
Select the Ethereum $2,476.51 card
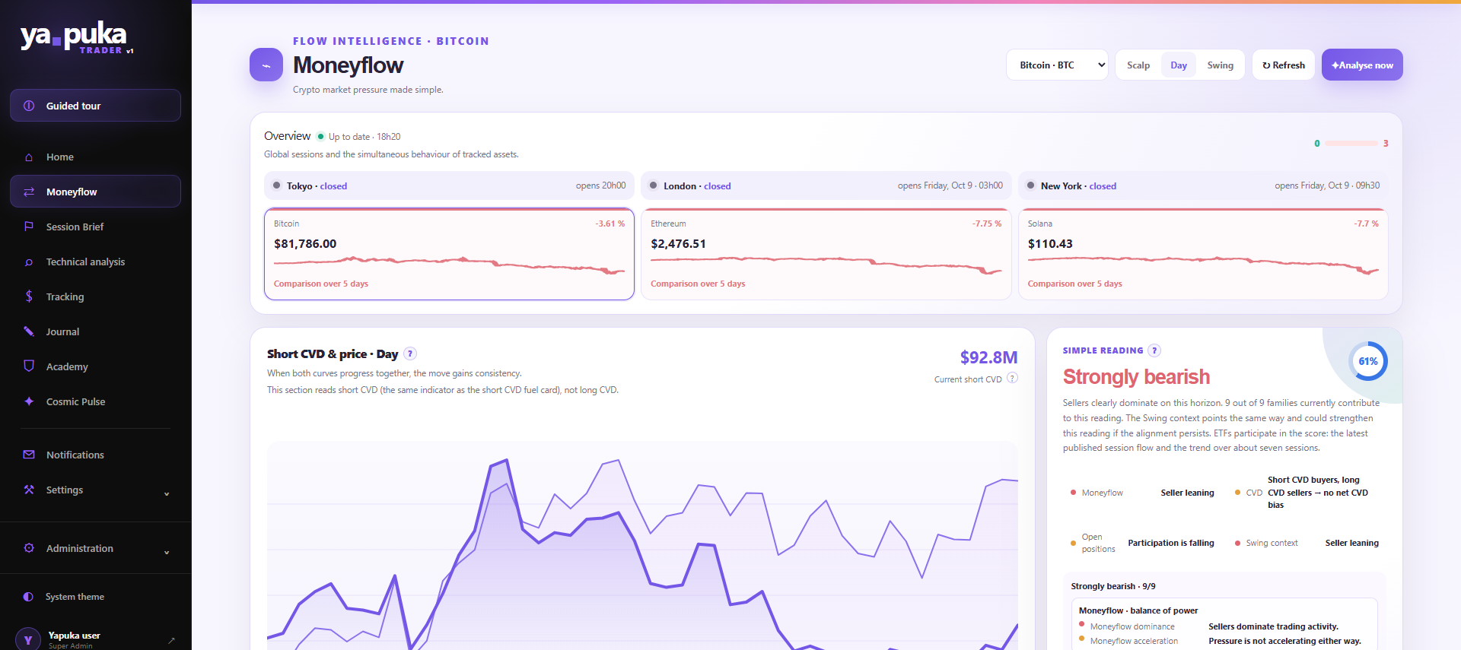pos(826,254)
